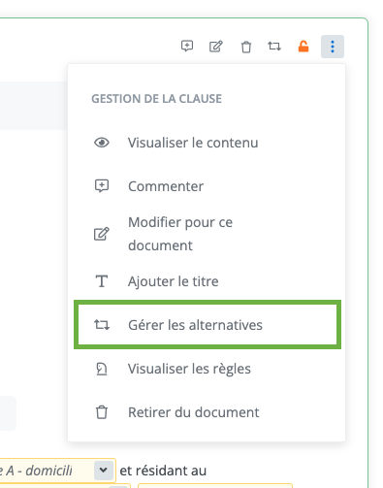Click the alternatives swap icon in toolbar
Image resolution: width=383 pixels, height=488 pixels.
tap(274, 47)
